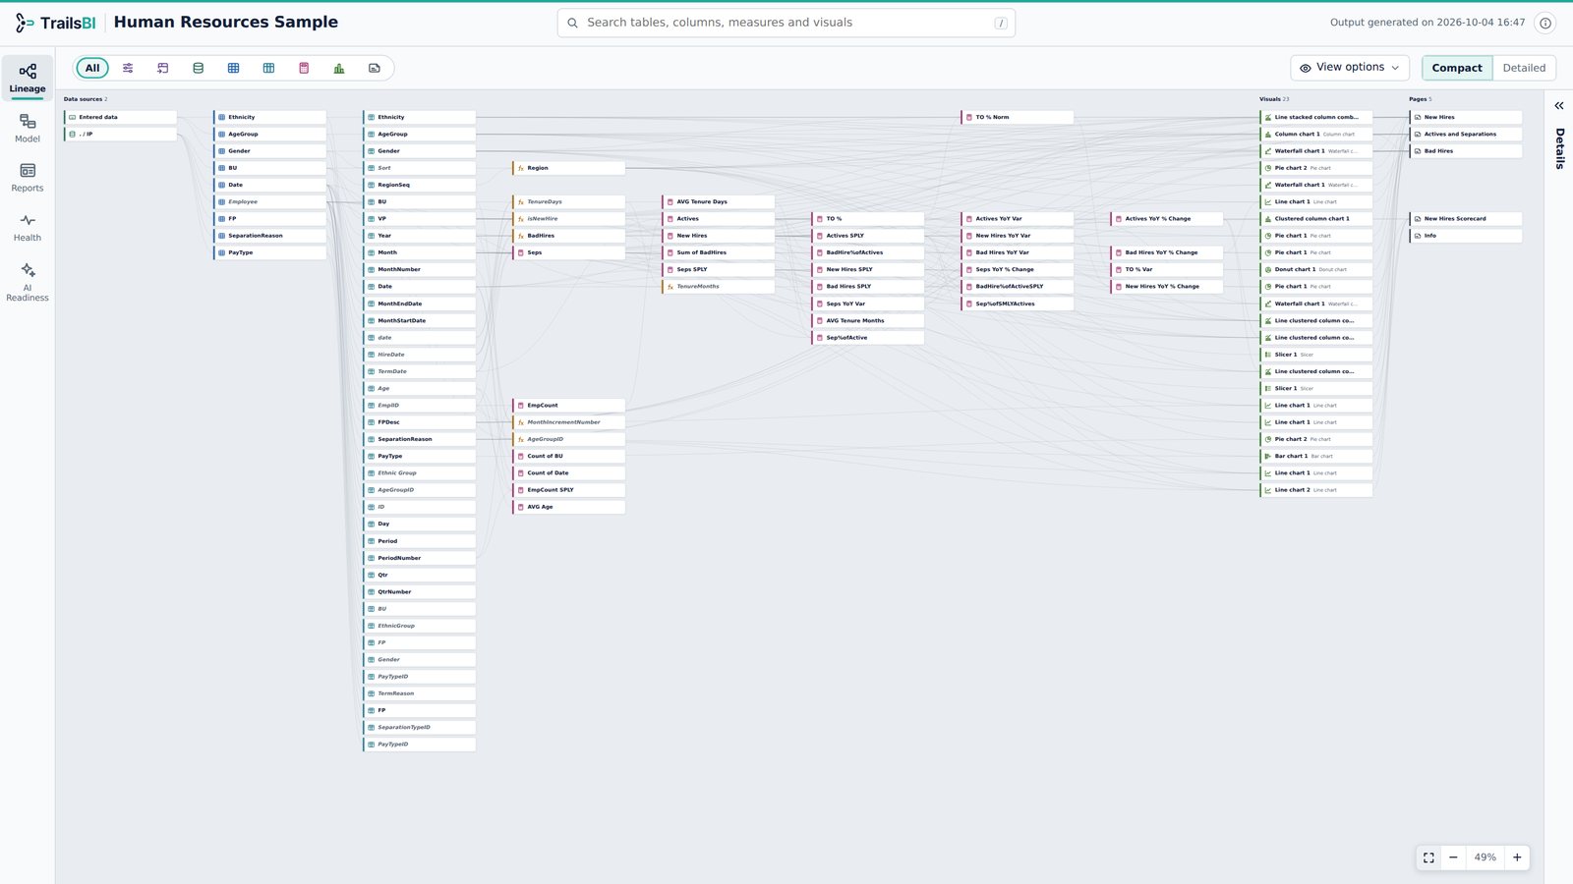This screenshot has height=884, width=1573.
Task: Select the MonthEndDate column node
Action: click(420, 304)
